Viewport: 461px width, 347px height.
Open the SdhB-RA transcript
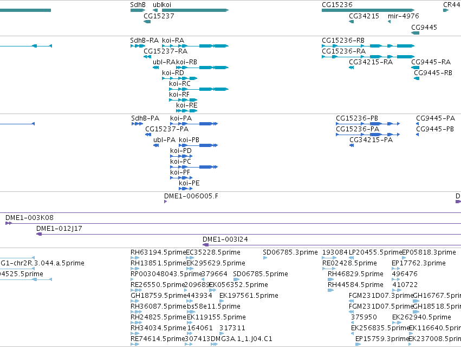click(138, 46)
